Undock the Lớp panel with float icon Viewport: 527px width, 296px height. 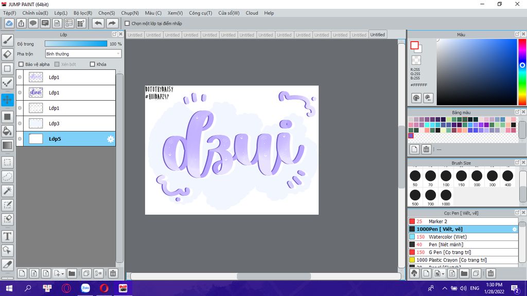pos(114,34)
